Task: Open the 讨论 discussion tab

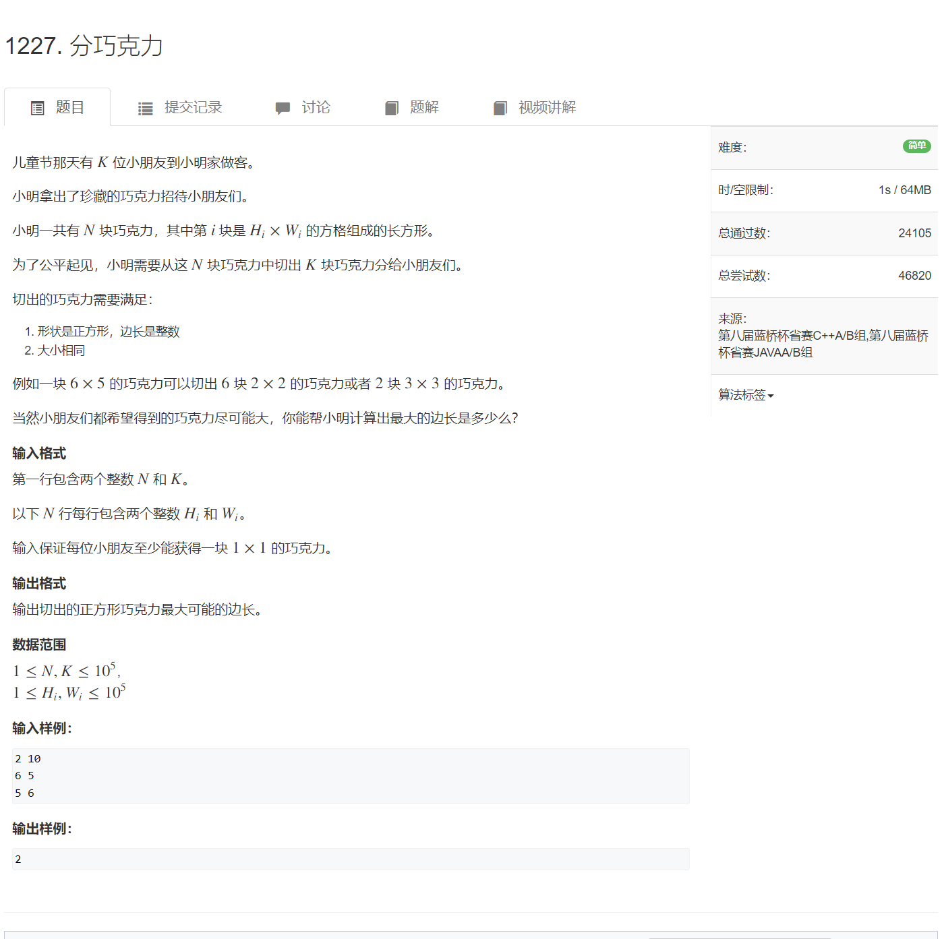Action: [303, 107]
